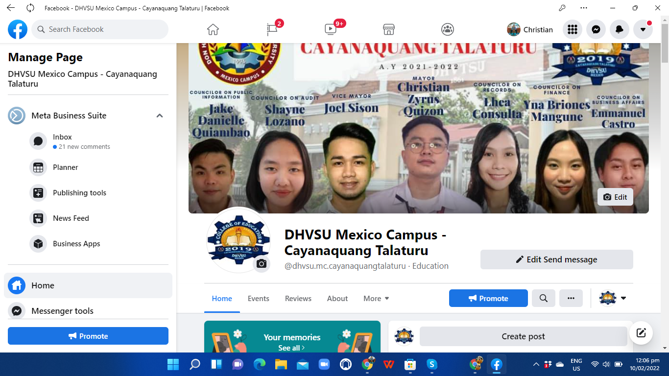Open the page three-dot options button

click(x=571, y=298)
